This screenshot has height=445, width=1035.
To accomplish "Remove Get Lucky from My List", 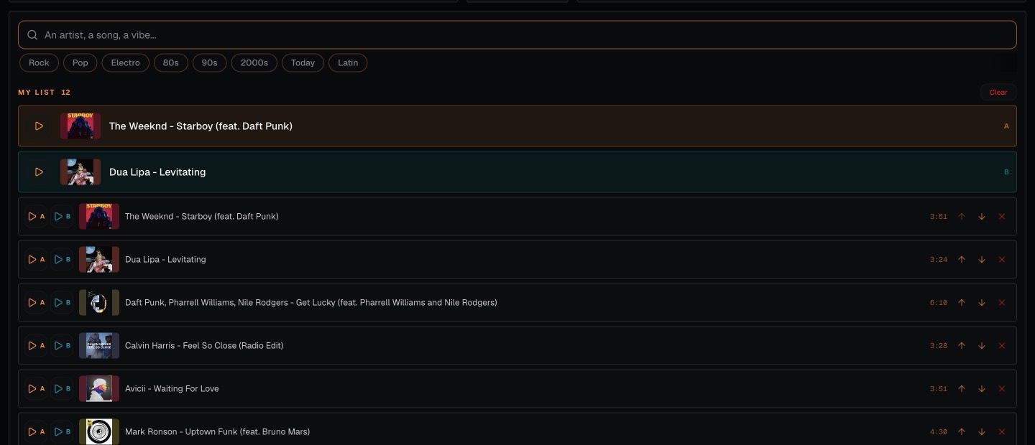I will pos(1002,303).
